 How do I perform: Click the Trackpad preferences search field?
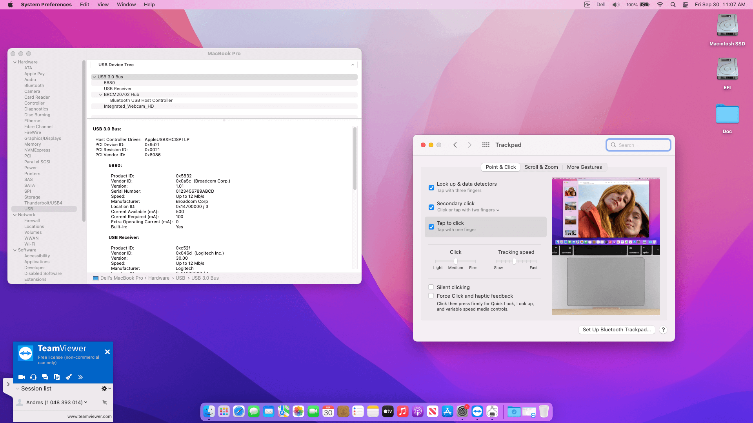tap(642, 145)
